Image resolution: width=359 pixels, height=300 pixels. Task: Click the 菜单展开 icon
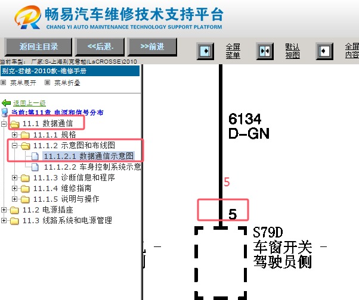click(3, 83)
